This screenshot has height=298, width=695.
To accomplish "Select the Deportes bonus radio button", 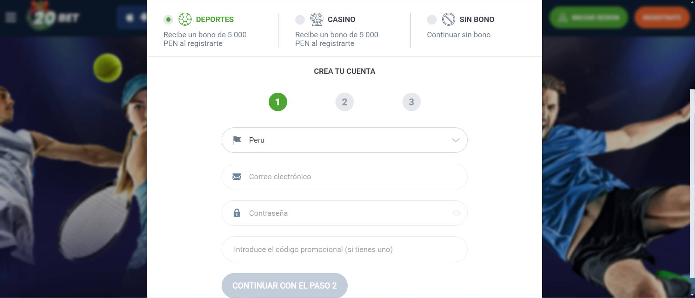I will tap(168, 20).
